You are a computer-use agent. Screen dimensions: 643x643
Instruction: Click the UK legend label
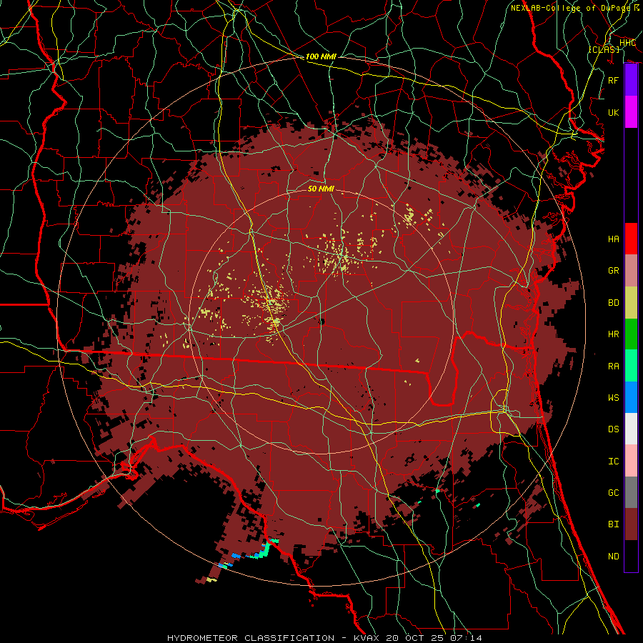(x=614, y=112)
